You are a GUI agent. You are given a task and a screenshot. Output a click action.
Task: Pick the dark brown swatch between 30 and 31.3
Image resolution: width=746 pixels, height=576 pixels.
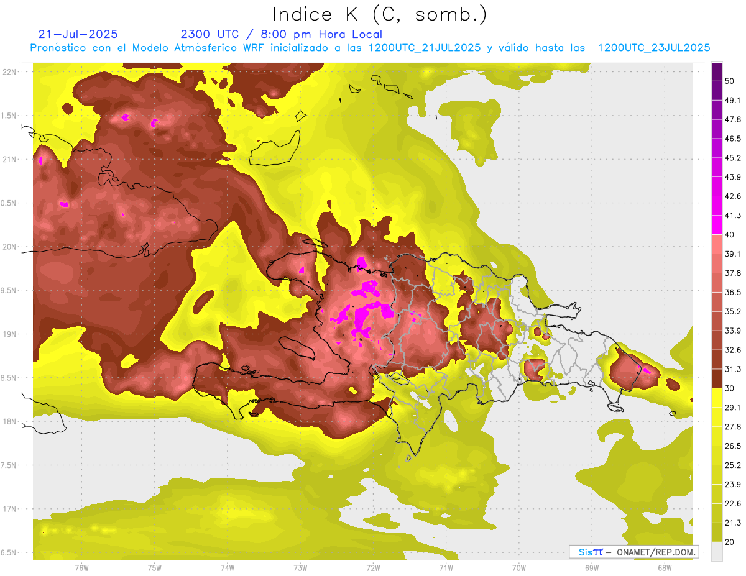pyautogui.click(x=717, y=378)
